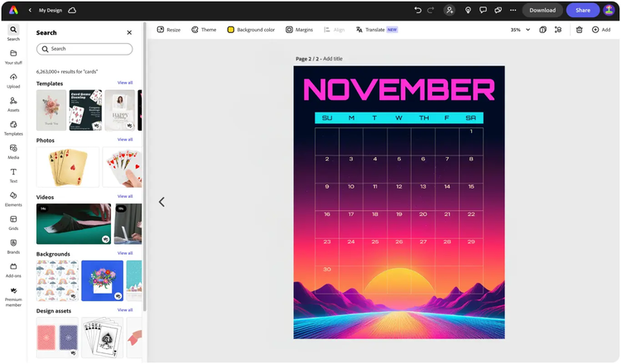Open the chat bubbles icon in the top bar
Screen dimensions: 621x364
pos(498,10)
